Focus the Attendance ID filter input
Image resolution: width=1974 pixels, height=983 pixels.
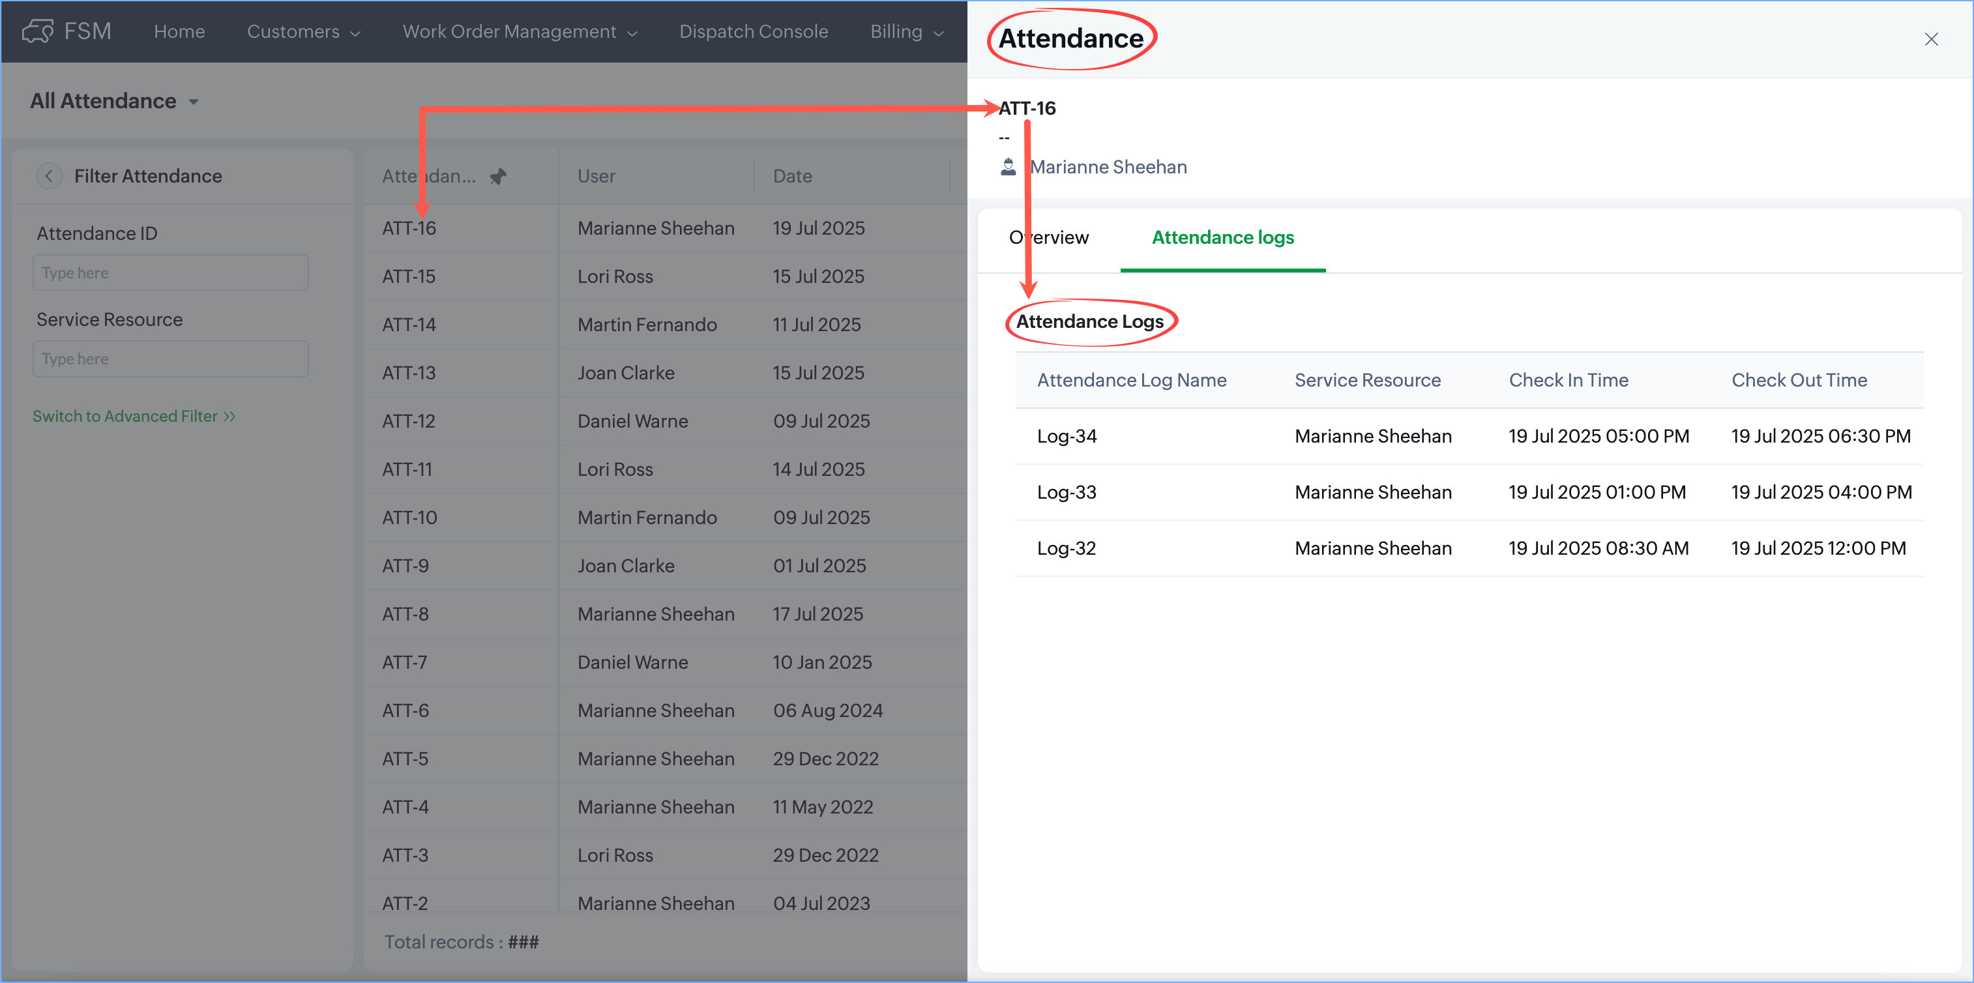(170, 272)
